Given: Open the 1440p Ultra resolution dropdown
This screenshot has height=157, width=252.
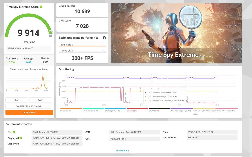Looking at the screenshot, I should coord(82,51).
